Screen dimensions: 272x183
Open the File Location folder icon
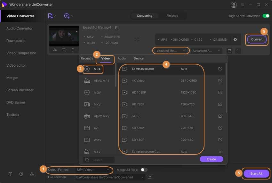[x=149, y=177]
